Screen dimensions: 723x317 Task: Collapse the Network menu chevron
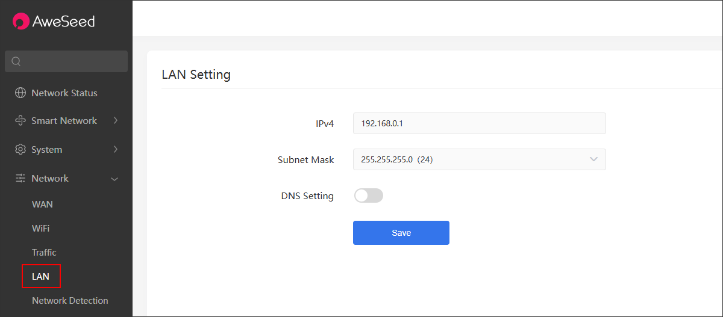pyautogui.click(x=115, y=179)
